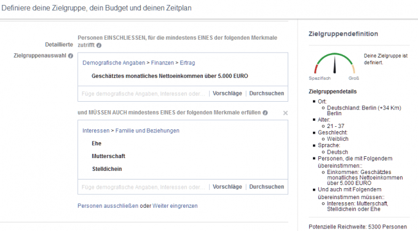Click info icon beside Zielgruppenauswahl label
This screenshot has height=231, width=418.
pos(70,56)
